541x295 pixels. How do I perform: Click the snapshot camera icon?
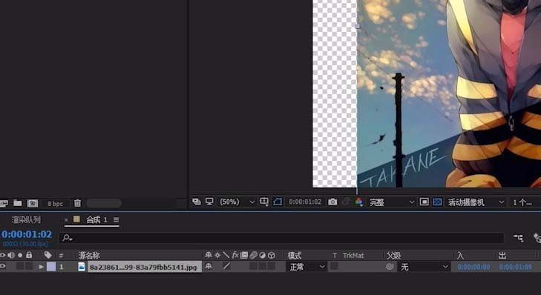pyautogui.click(x=332, y=202)
